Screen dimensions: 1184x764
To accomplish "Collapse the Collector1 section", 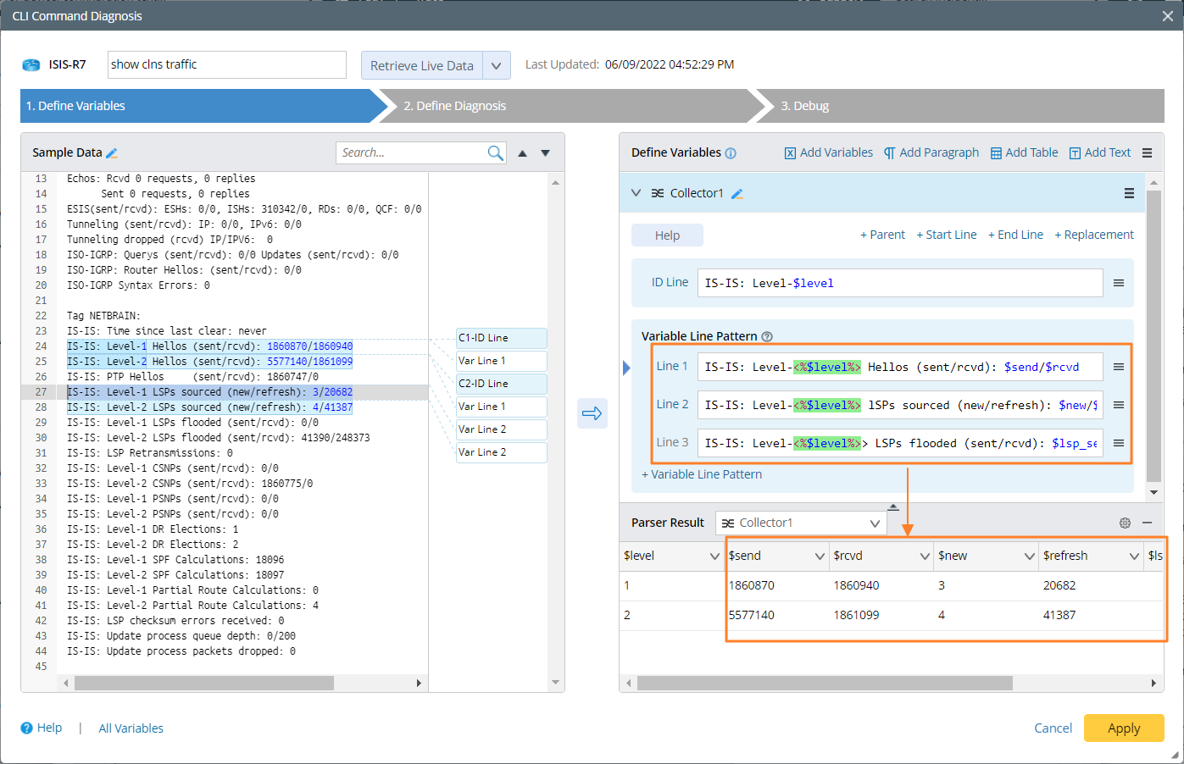I will coord(636,193).
